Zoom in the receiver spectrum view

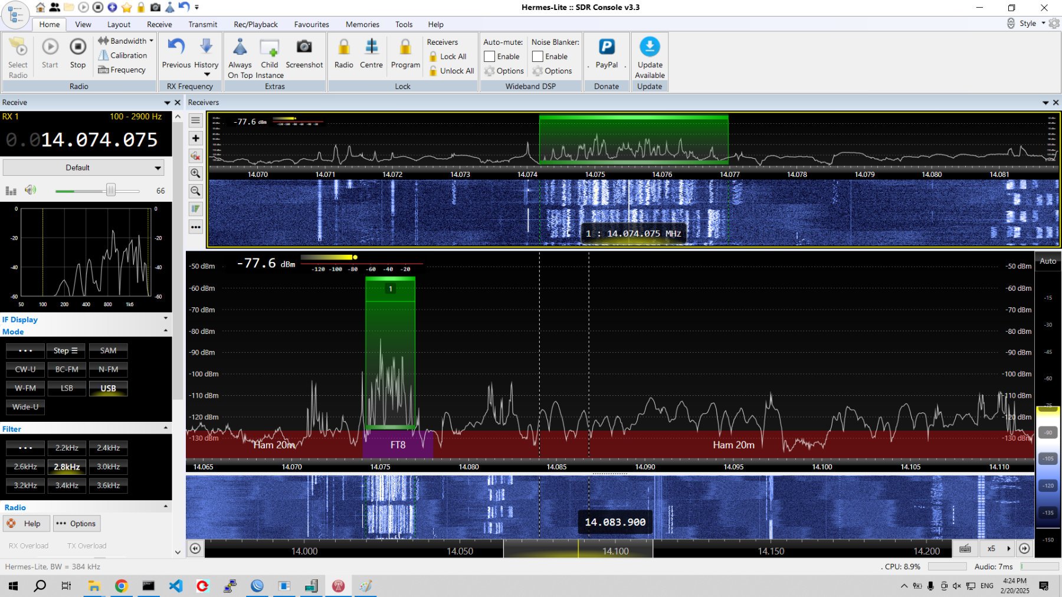tap(195, 173)
